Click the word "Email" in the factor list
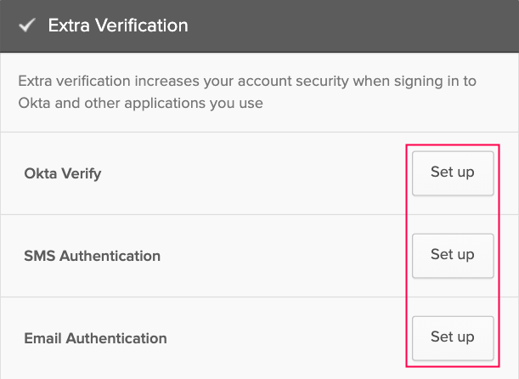Image resolution: width=519 pixels, height=379 pixels. click(42, 338)
